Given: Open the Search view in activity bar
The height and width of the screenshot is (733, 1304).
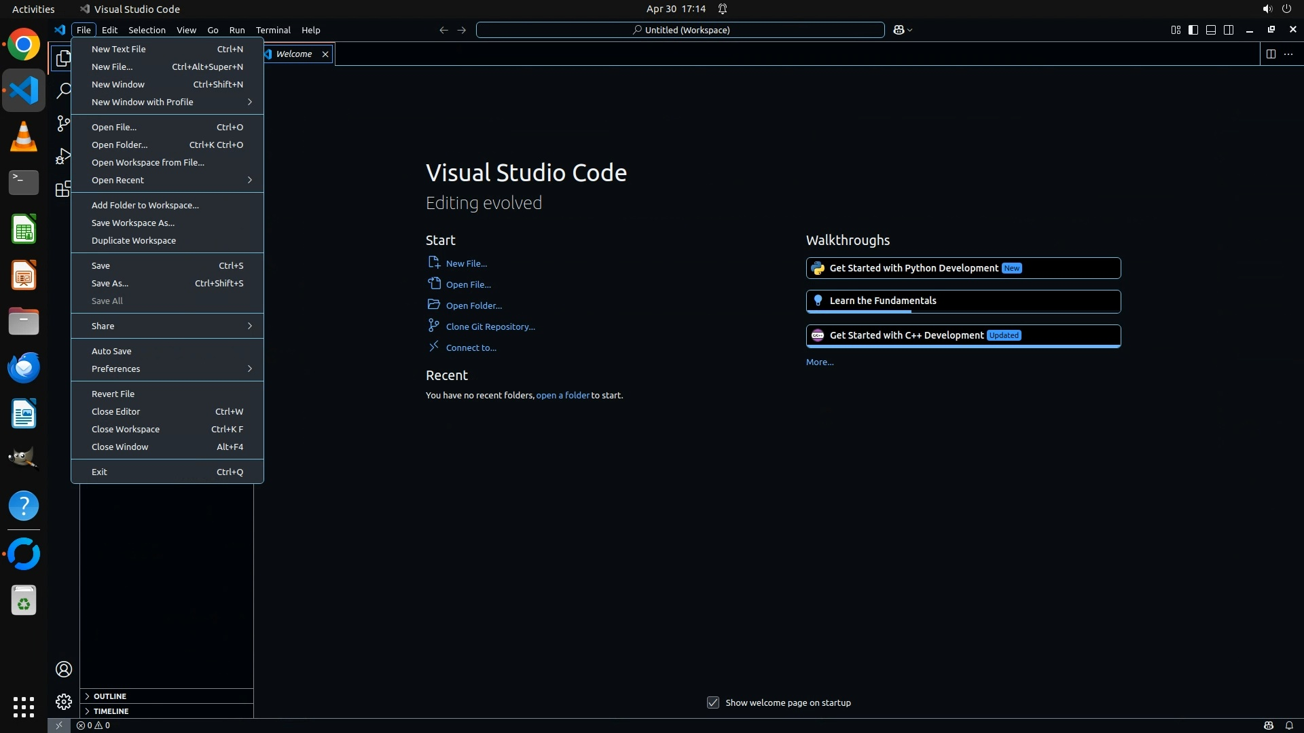Looking at the screenshot, I should pos(64,90).
